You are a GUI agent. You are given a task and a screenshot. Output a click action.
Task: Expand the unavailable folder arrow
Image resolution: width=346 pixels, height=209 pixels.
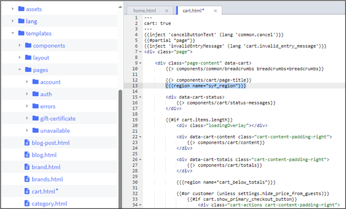(27, 130)
